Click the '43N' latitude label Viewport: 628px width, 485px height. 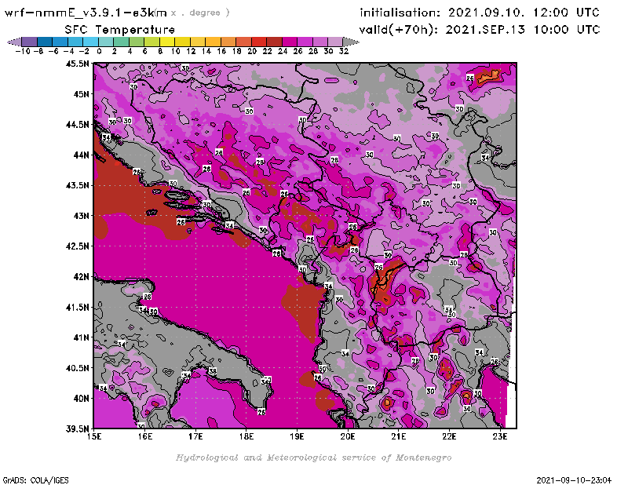point(81,216)
